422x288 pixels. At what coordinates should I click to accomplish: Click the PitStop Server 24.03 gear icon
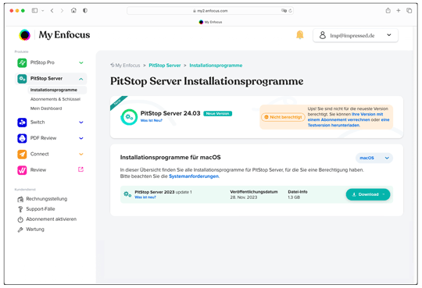129,117
